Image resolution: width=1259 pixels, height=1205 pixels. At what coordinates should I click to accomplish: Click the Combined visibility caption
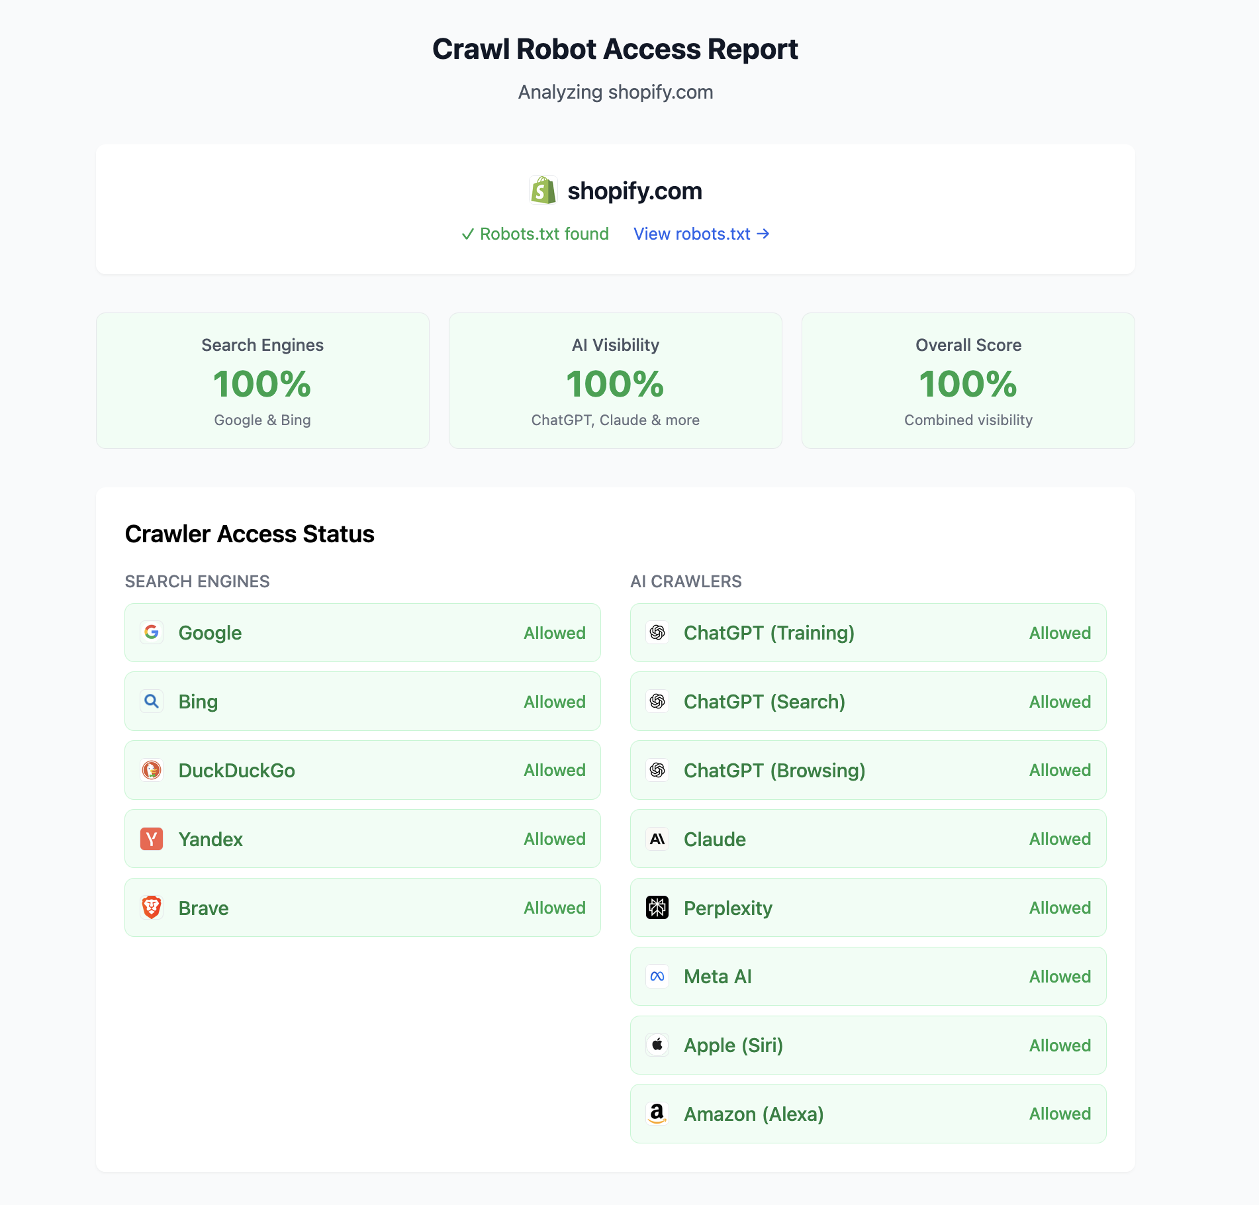pyautogui.click(x=968, y=420)
